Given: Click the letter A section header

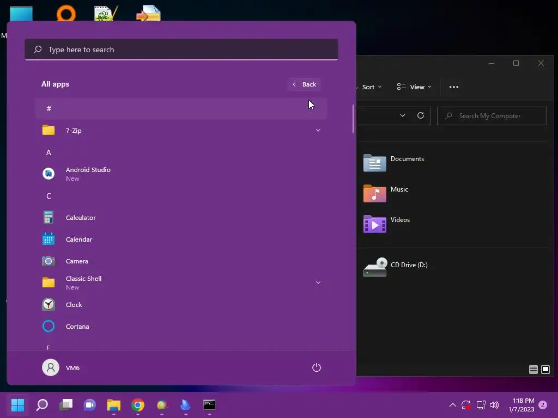Looking at the screenshot, I should [x=48, y=152].
